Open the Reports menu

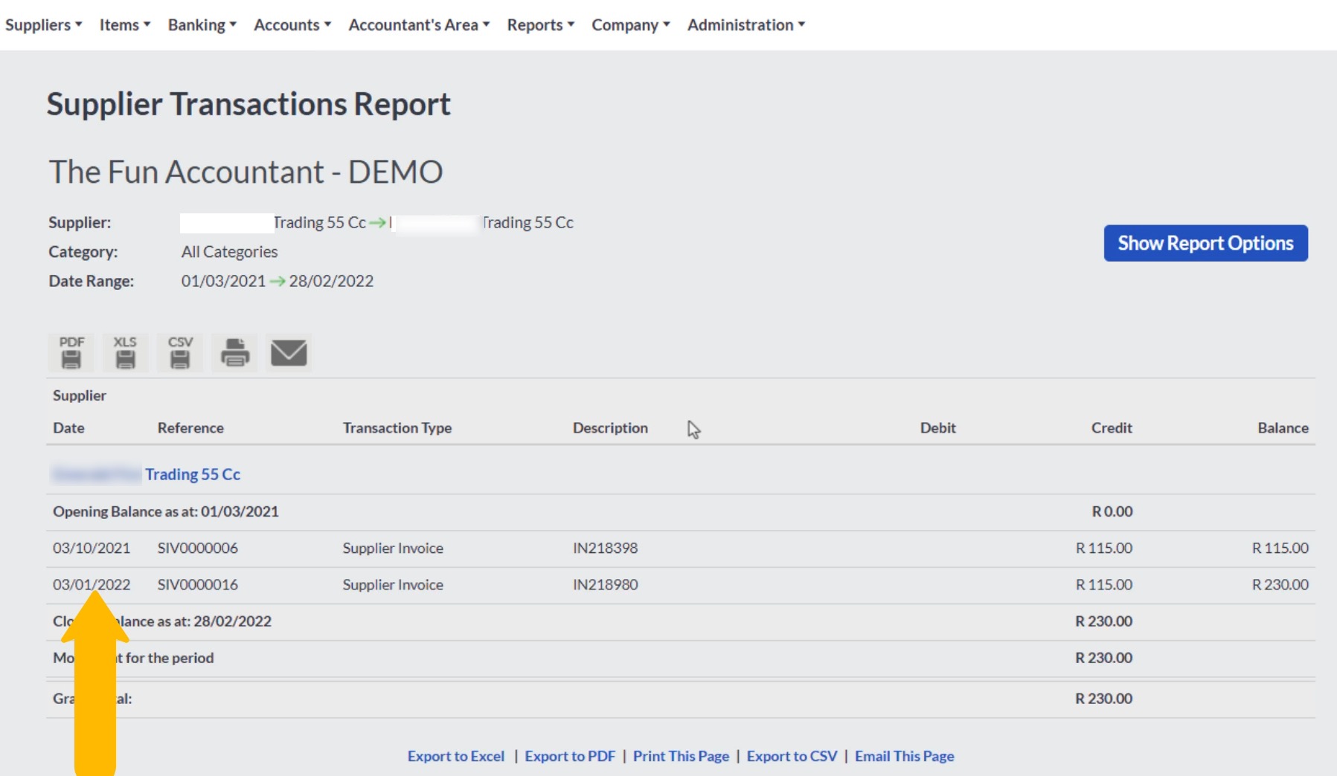tap(541, 25)
